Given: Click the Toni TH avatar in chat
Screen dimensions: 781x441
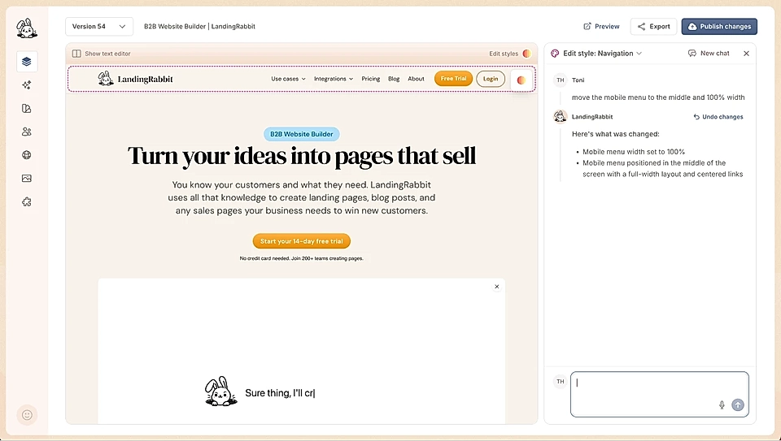Looking at the screenshot, I should pyautogui.click(x=561, y=80).
